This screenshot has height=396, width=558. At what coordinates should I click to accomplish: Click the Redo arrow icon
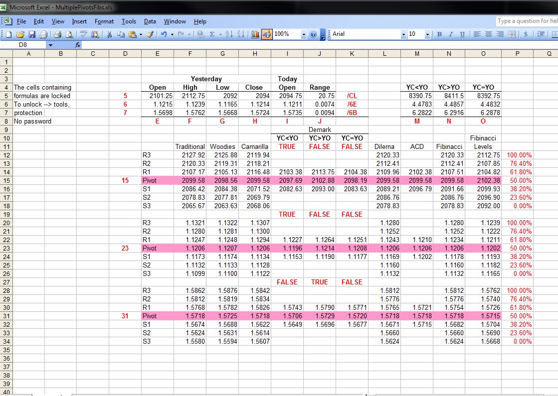tap(181, 34)
